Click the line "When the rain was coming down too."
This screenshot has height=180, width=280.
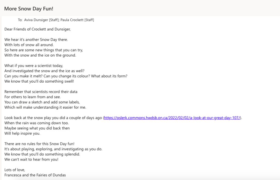tap(36, 123)
